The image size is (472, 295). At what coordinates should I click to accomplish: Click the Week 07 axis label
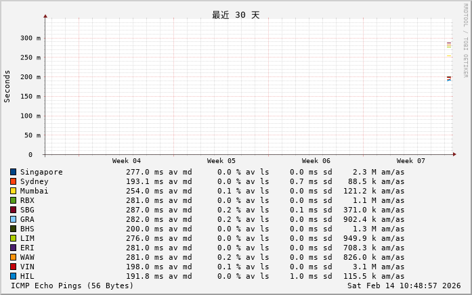(411, 161)
